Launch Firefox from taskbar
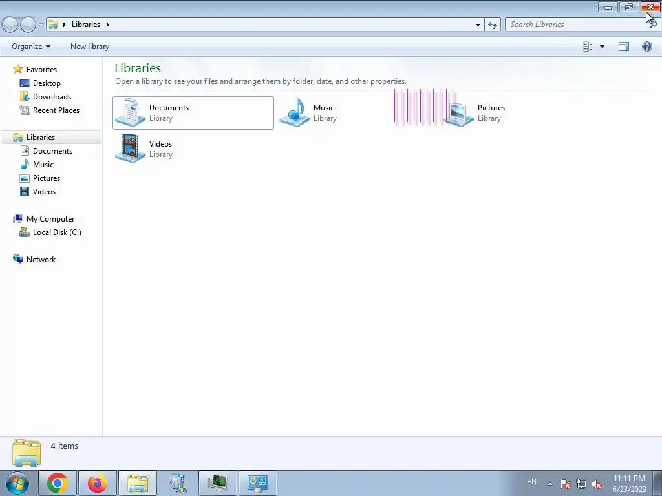 [98, 483]
